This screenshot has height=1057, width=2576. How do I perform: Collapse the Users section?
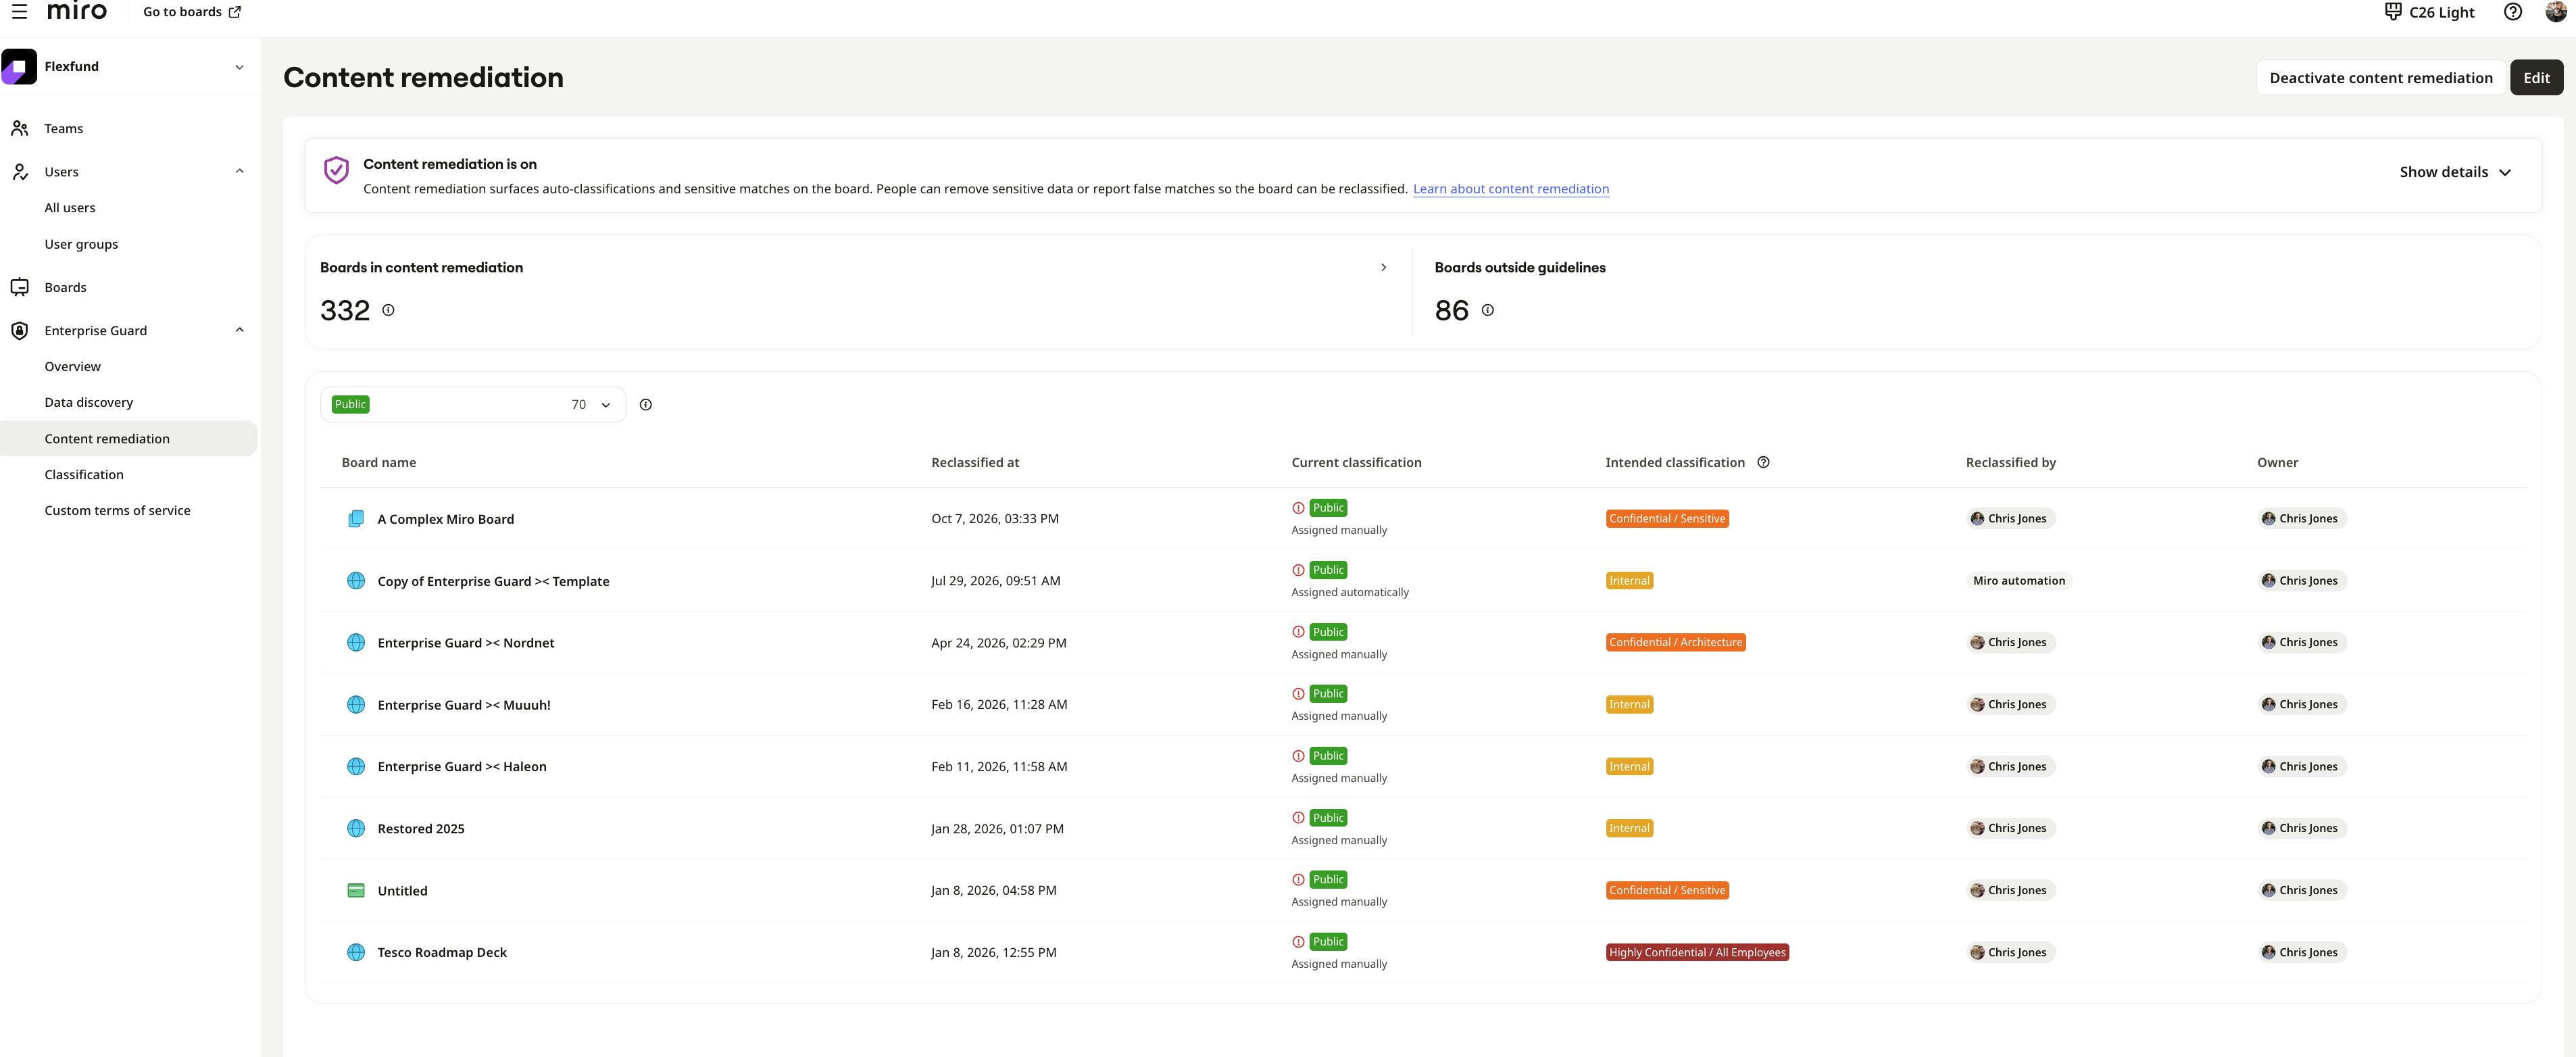click(239, 171)
